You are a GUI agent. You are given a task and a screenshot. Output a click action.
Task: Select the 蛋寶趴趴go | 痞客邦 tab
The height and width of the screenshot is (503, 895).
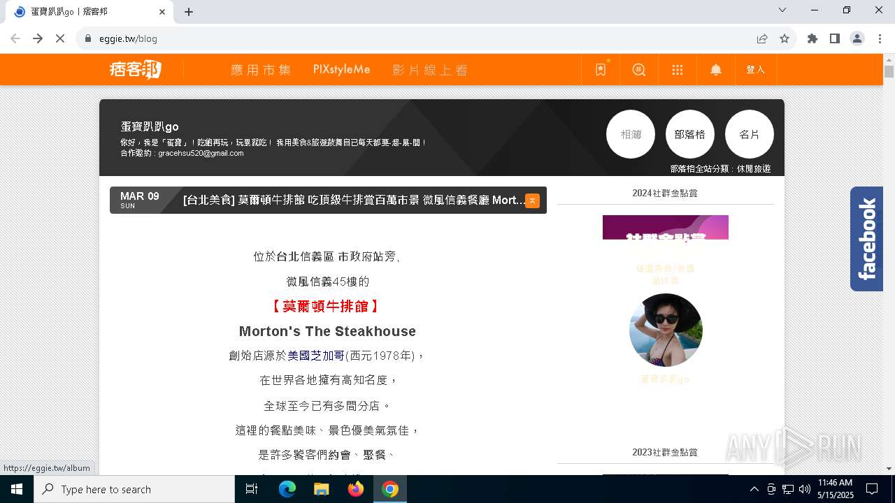point(89,12)
